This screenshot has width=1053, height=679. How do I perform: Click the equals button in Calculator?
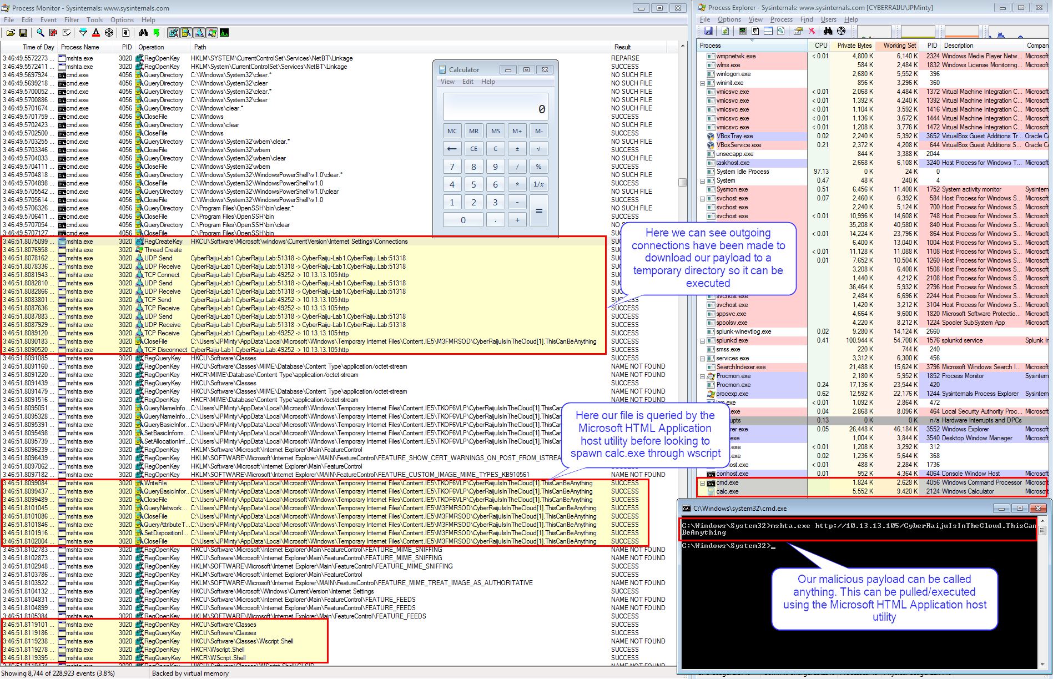pyautogui.click(x=538, y=211)
